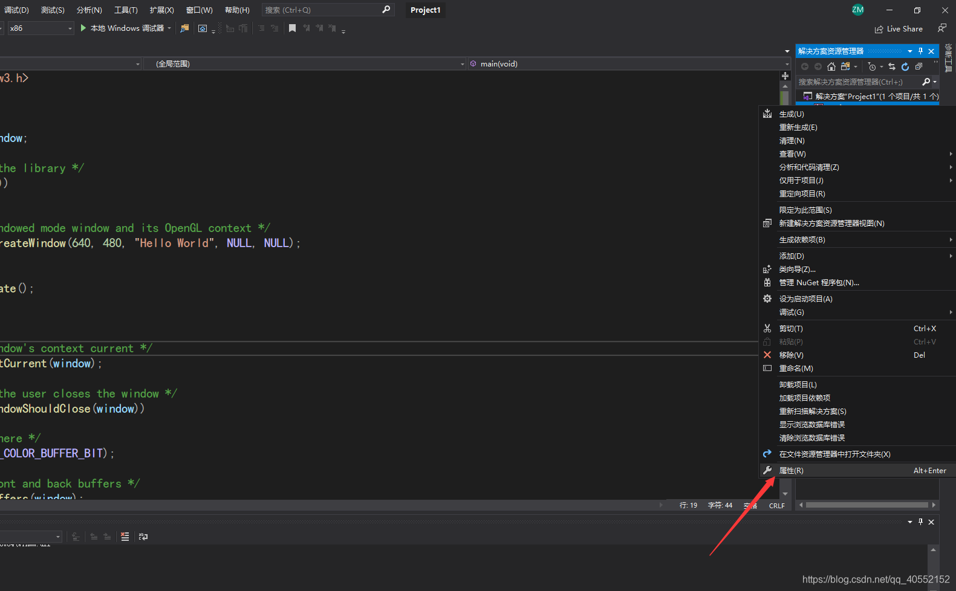Screen dimensions: 956x591
Task: Click the Live Share button
Action: pyautogui.click(x=899, y=29)
